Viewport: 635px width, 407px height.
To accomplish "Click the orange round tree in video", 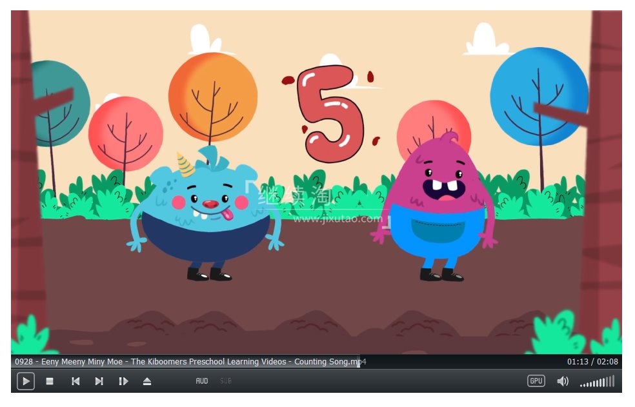I will [212, 97].
